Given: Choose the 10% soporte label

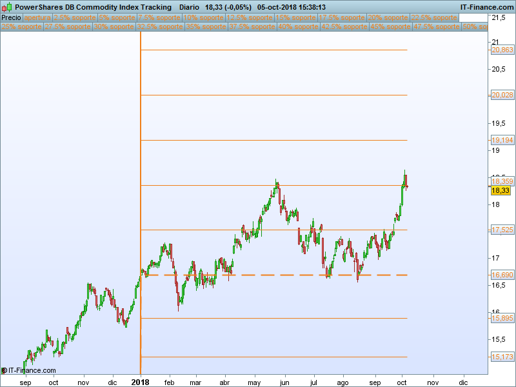Looking at the screenshot, I should point(203,18).
